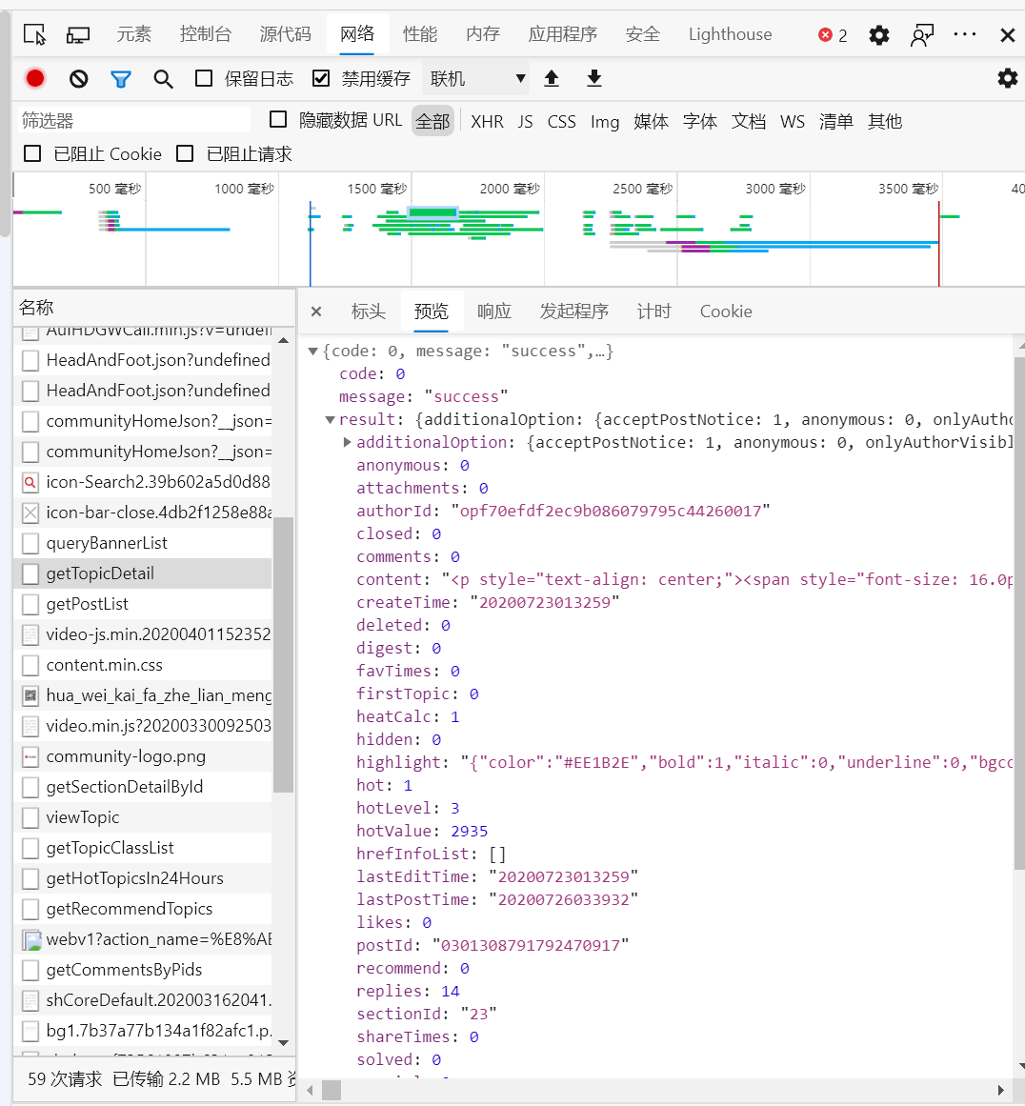The width and height of the screenshot is (1025, 1106).
Task: Select the getHotTopicsIn24Hours request
Action: tap(143, 878)
